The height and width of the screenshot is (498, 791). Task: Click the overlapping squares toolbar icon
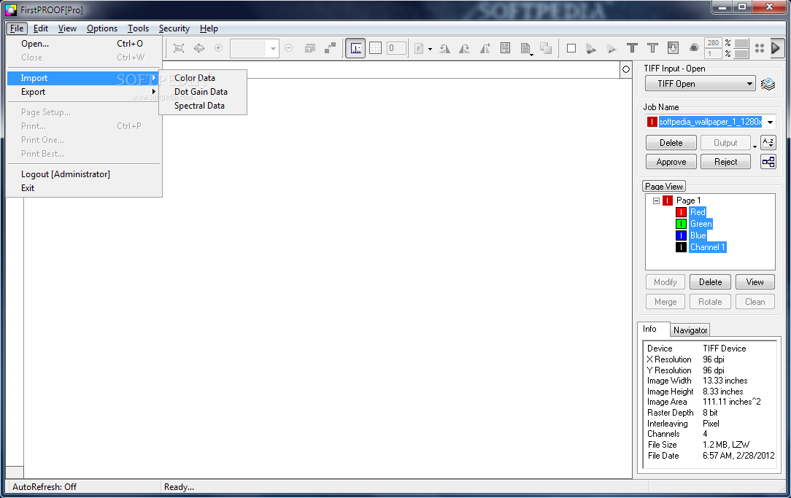point(545,48)
